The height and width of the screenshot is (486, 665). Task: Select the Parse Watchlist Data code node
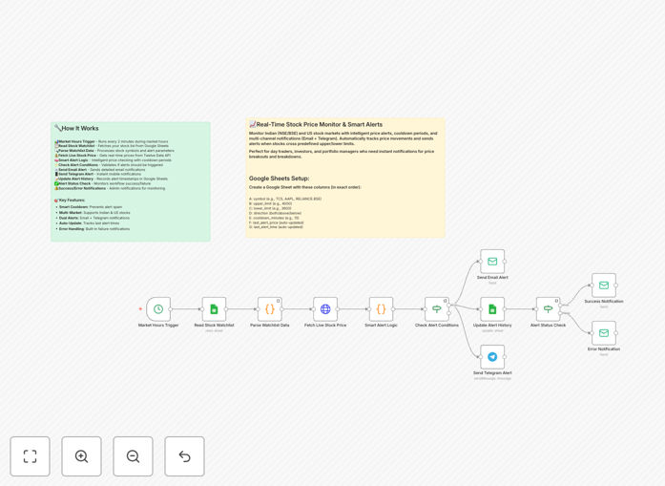point(270,309)
